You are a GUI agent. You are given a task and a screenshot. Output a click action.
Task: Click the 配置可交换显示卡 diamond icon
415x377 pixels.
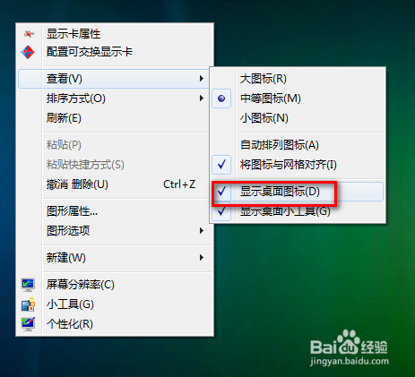pos(28,52)
